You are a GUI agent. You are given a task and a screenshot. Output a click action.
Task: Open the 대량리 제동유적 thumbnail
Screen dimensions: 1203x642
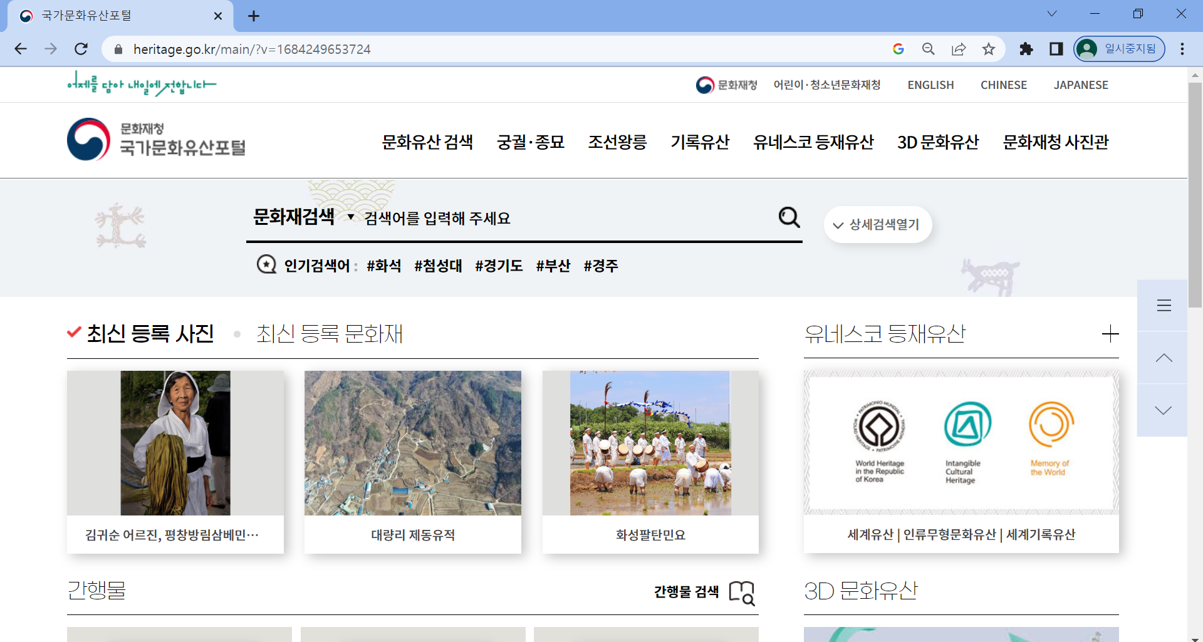click(412, 442)
